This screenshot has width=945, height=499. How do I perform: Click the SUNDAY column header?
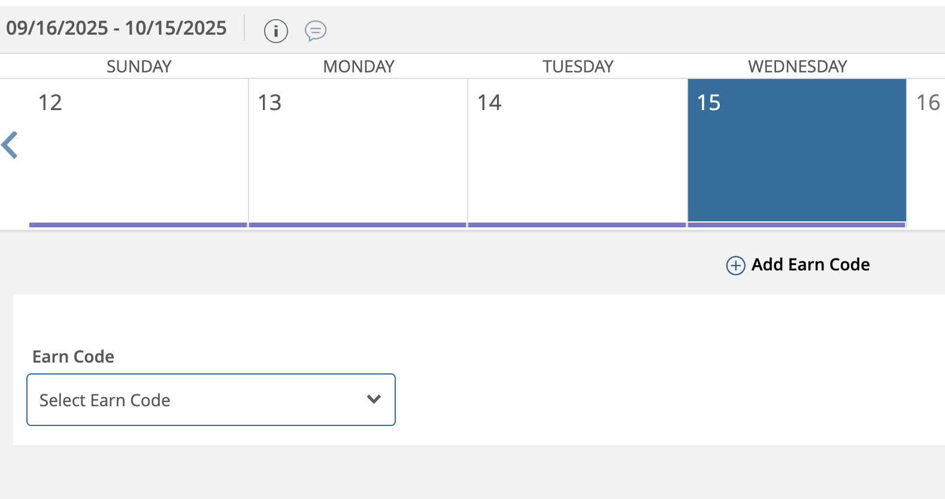coord(139,66)
